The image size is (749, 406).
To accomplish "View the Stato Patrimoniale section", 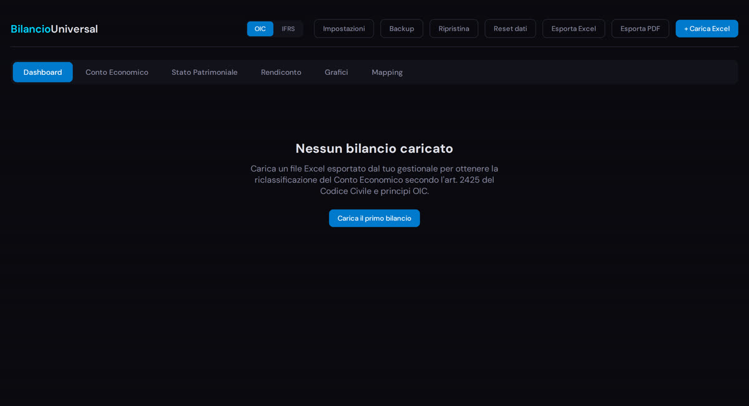I will tap(205, 72).
